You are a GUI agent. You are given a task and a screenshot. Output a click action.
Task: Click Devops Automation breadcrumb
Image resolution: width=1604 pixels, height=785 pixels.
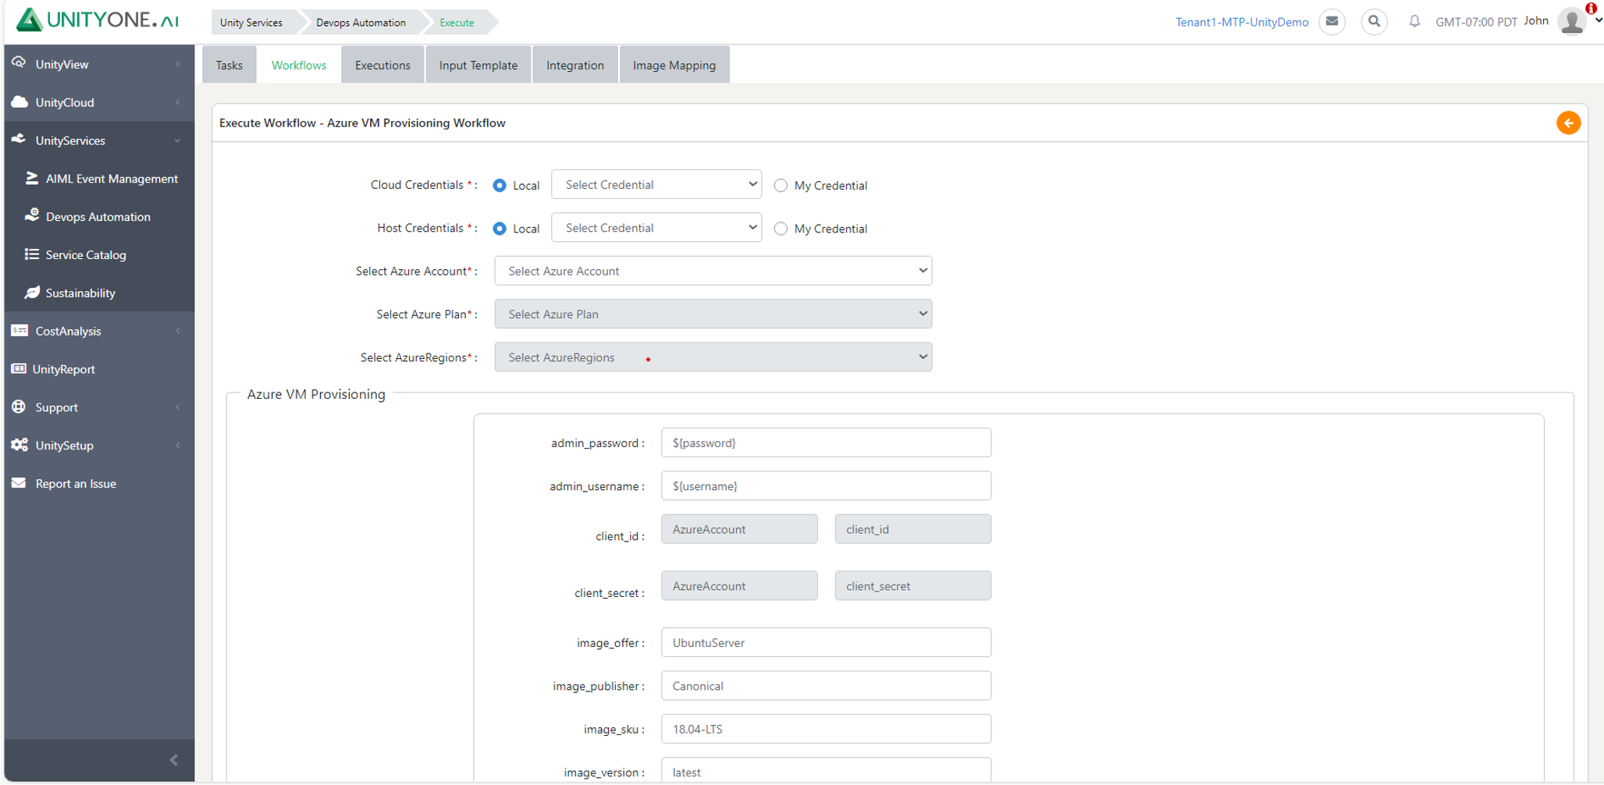361,23
